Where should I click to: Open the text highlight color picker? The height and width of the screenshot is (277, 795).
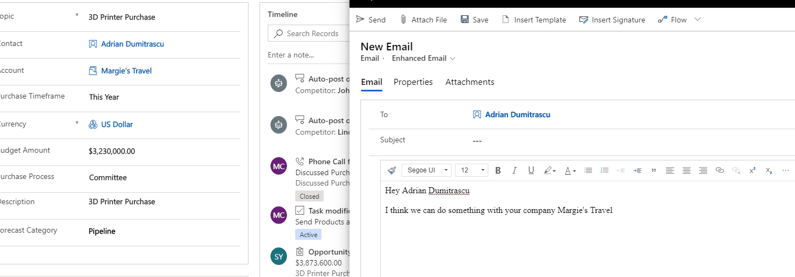[x=549, y=170]
